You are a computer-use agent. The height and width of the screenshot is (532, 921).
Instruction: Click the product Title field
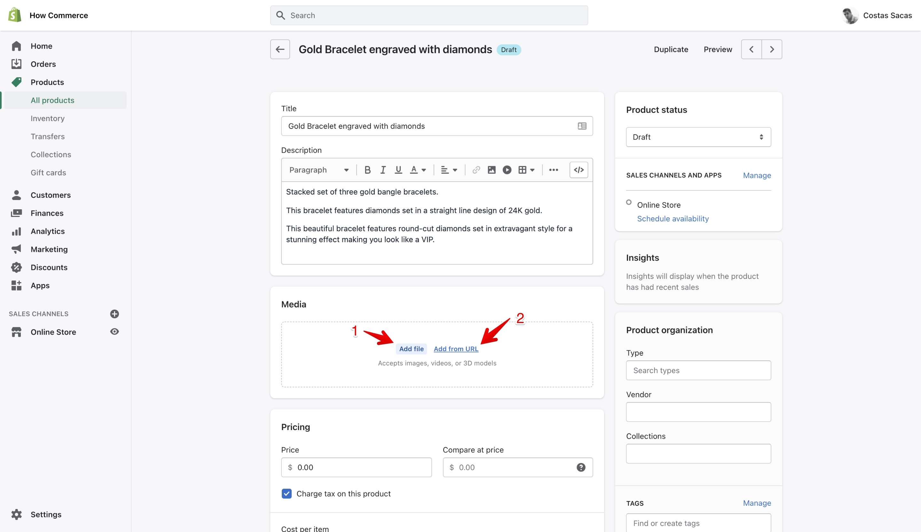437,126
